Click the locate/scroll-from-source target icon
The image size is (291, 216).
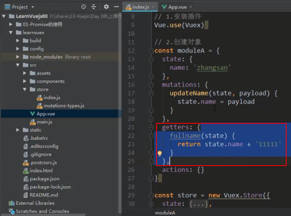pos(83,7)
